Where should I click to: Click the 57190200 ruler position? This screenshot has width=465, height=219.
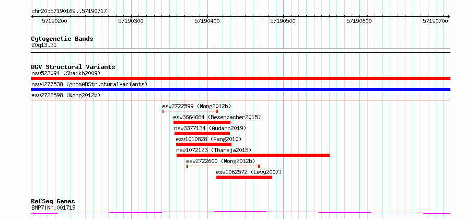point(54,21)
